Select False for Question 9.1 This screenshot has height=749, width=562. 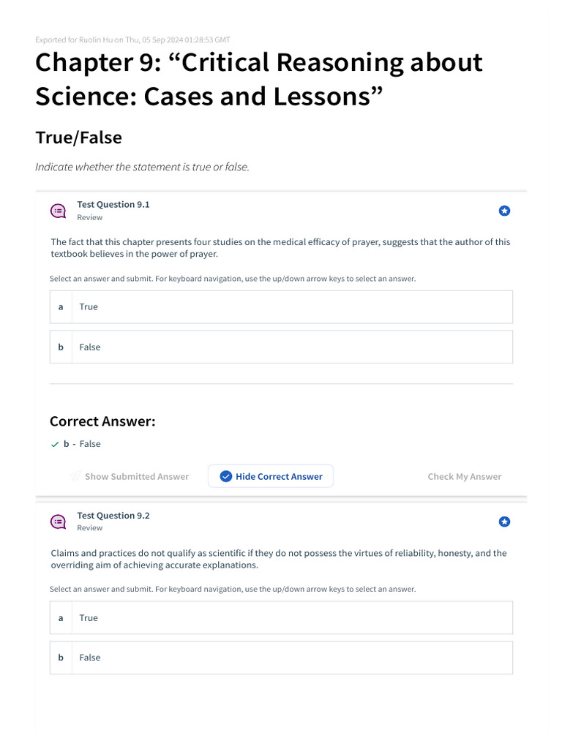(281, 347)
